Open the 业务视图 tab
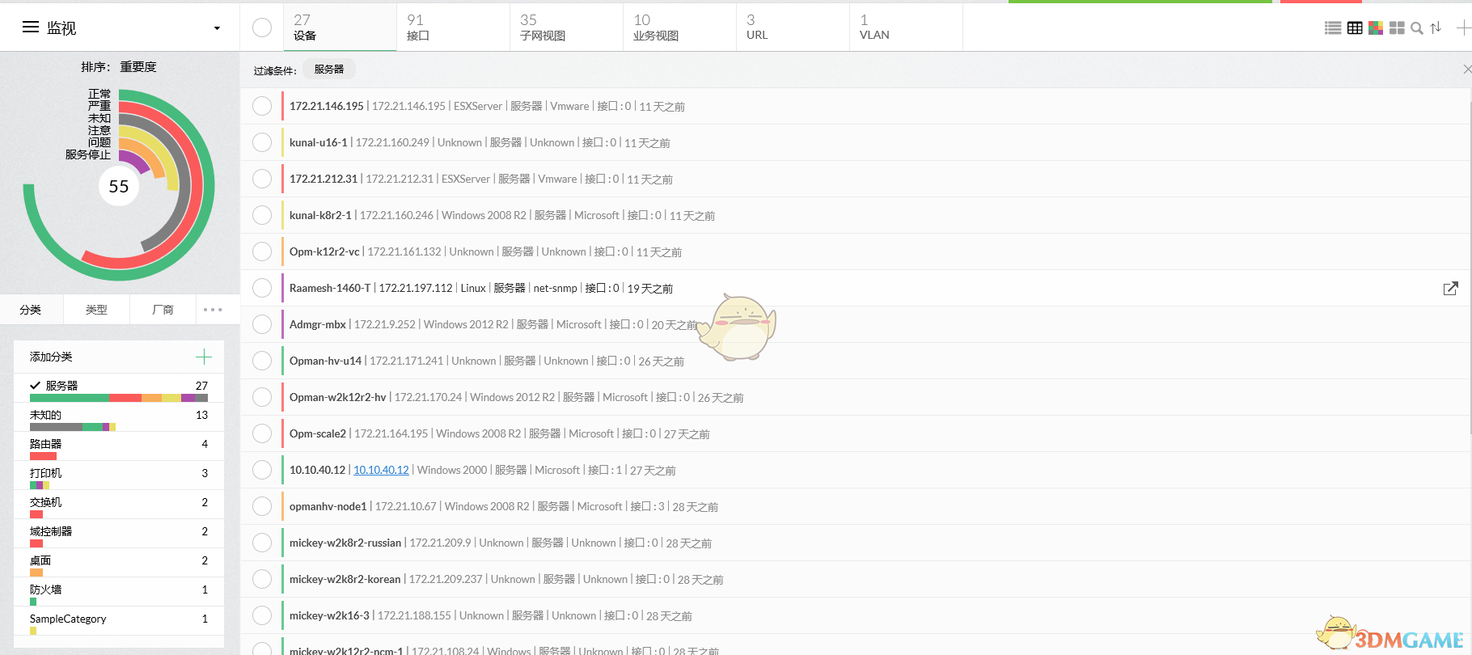 679,27
